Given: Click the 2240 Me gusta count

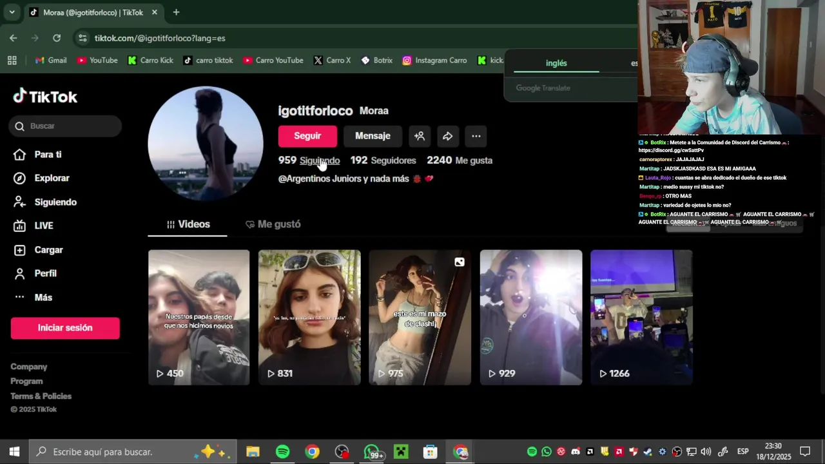Looking at the screenshot, I should click(x=459, y=160).
